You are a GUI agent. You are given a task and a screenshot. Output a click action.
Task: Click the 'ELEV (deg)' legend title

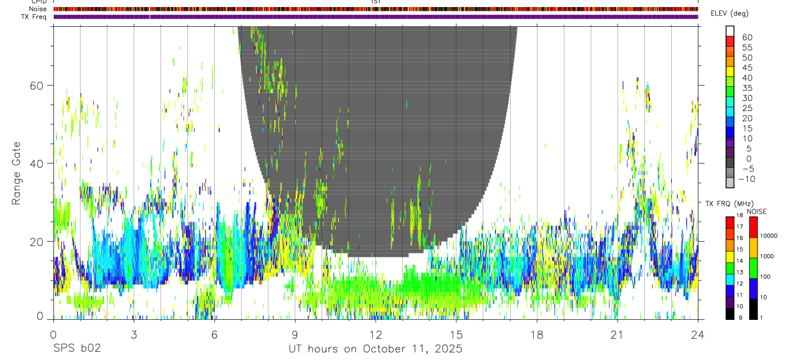729,13
